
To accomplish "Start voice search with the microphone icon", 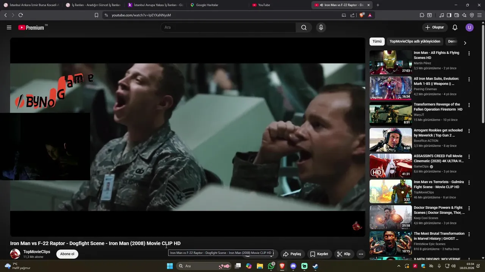I will tap(321, 28).
